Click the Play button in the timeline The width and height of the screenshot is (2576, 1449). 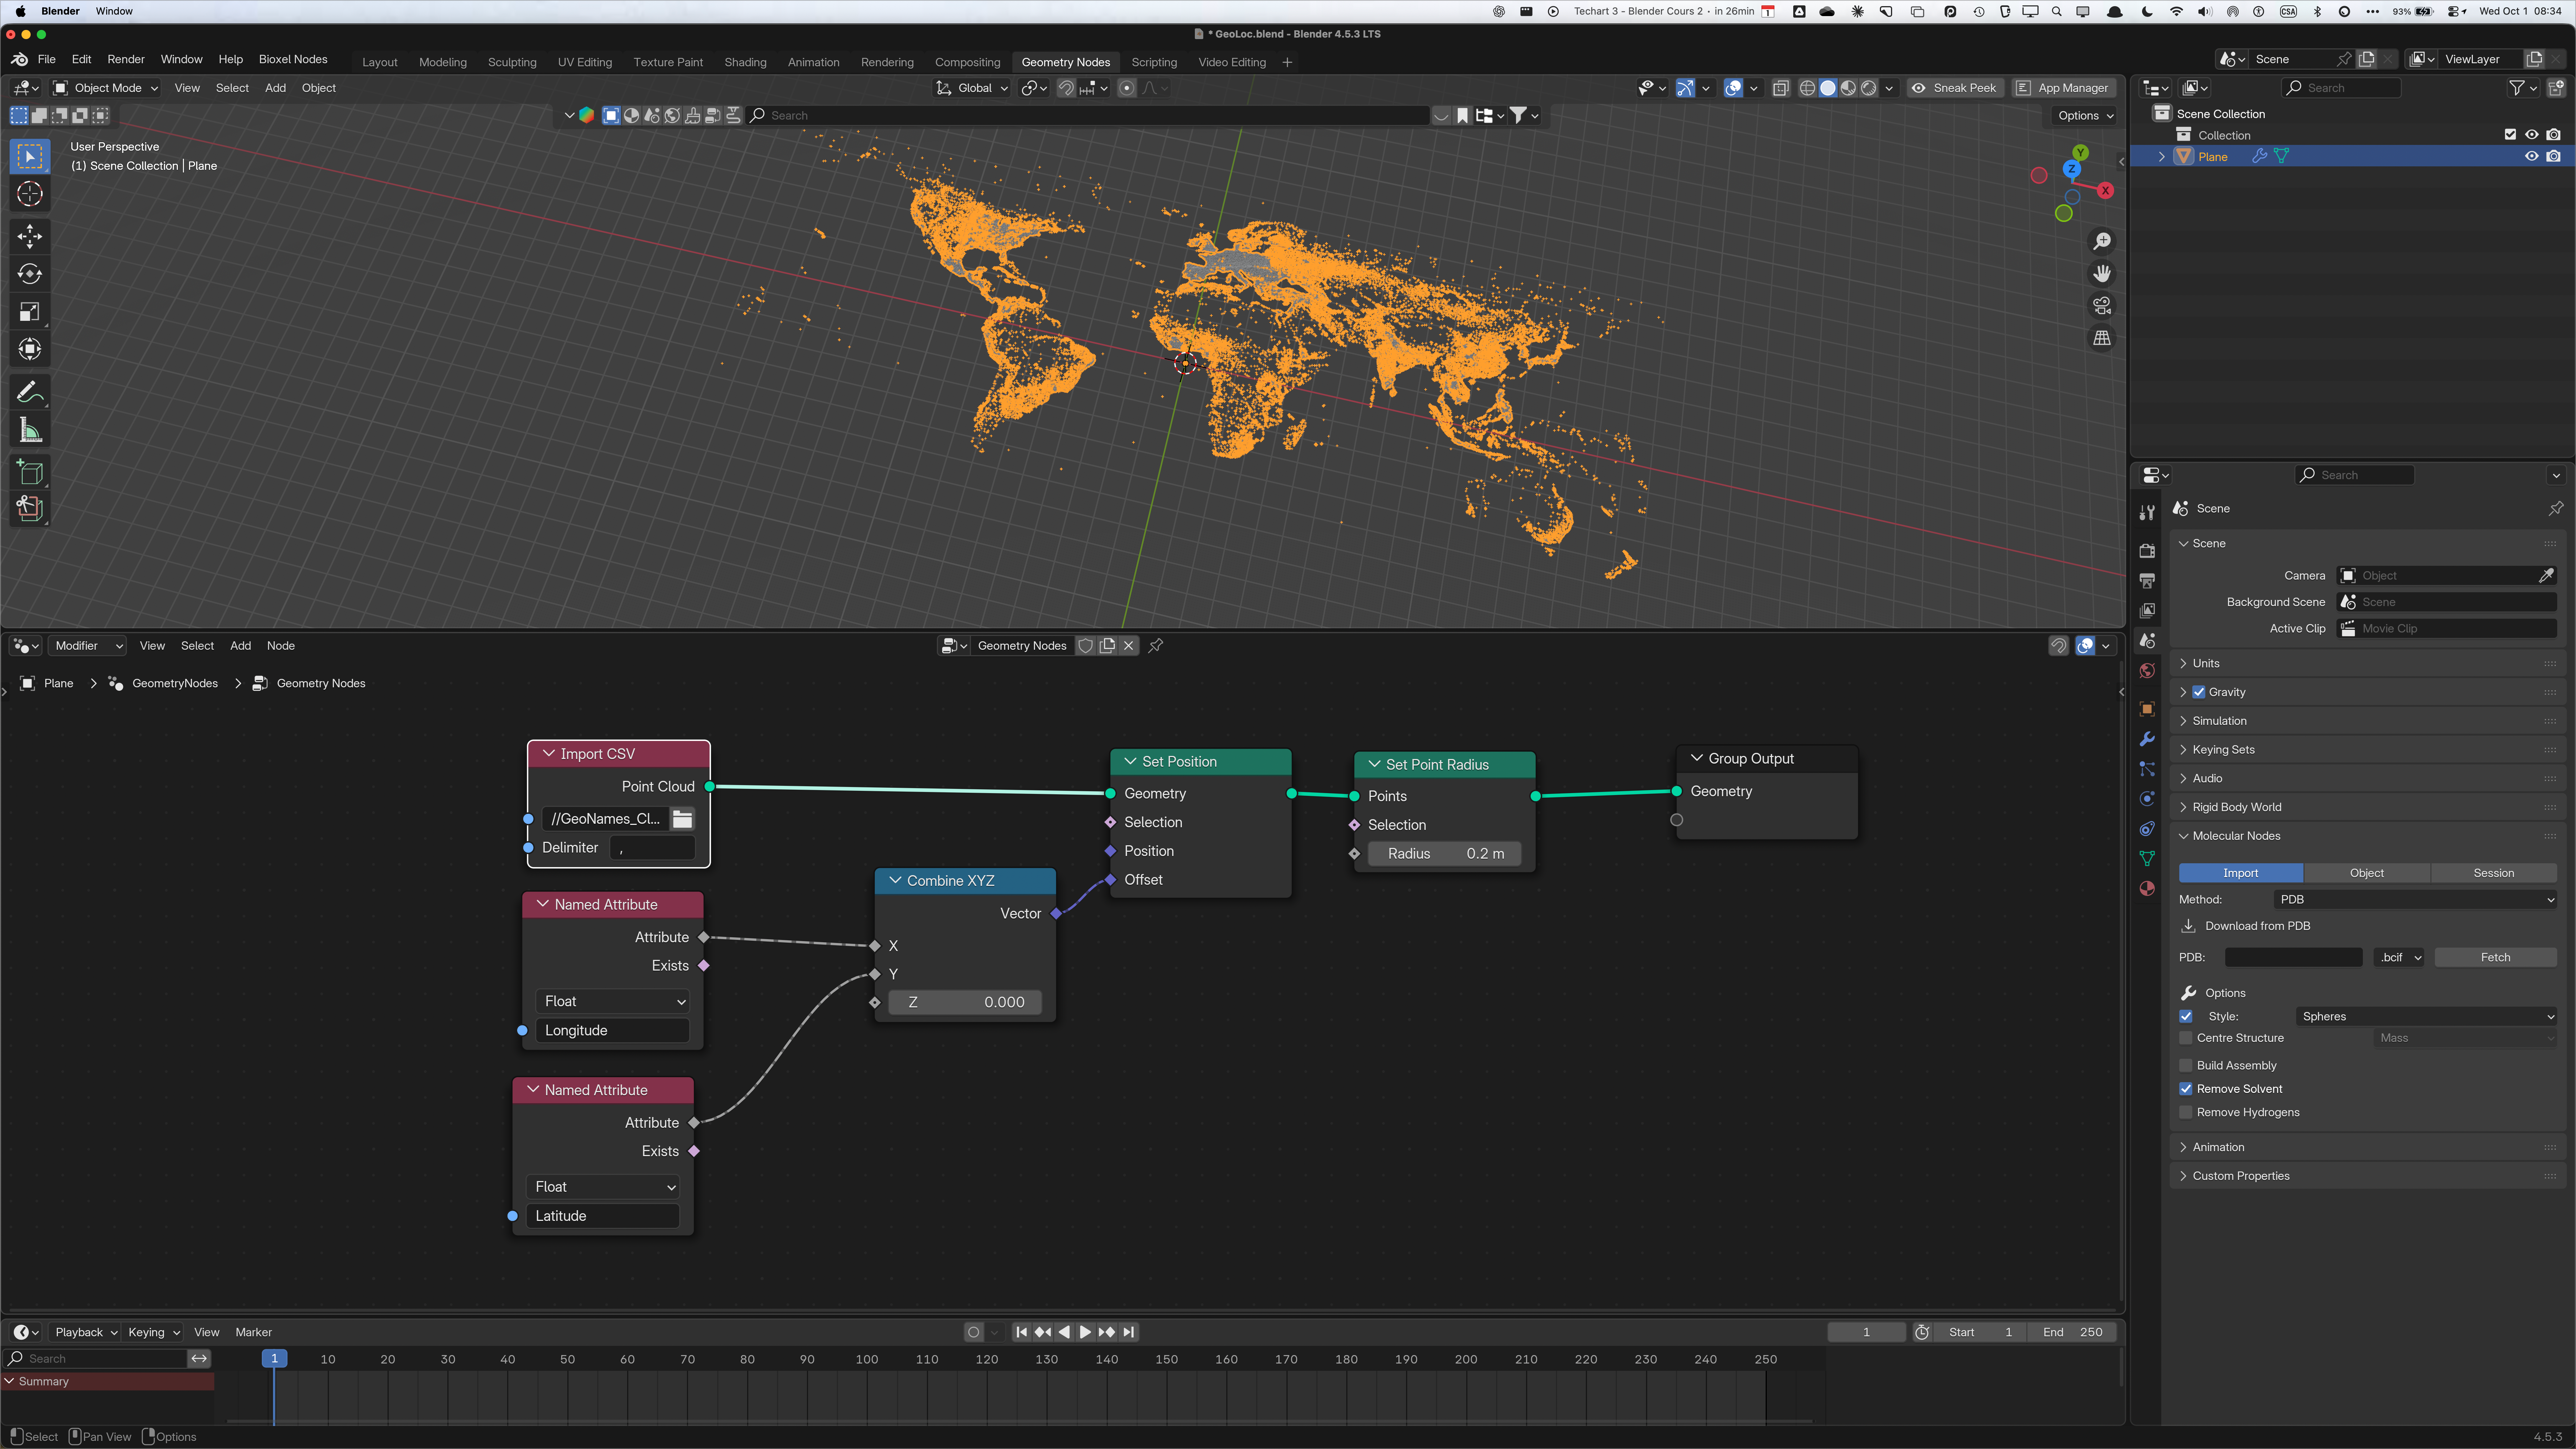pos(1085,1333)
